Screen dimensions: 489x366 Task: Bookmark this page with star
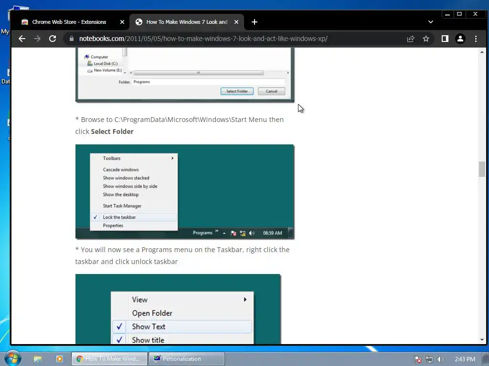[x=426, y=39]
